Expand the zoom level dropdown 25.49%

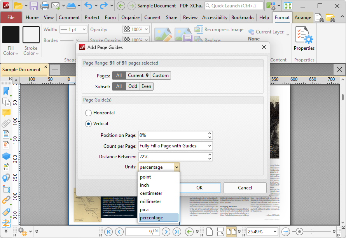274,231
